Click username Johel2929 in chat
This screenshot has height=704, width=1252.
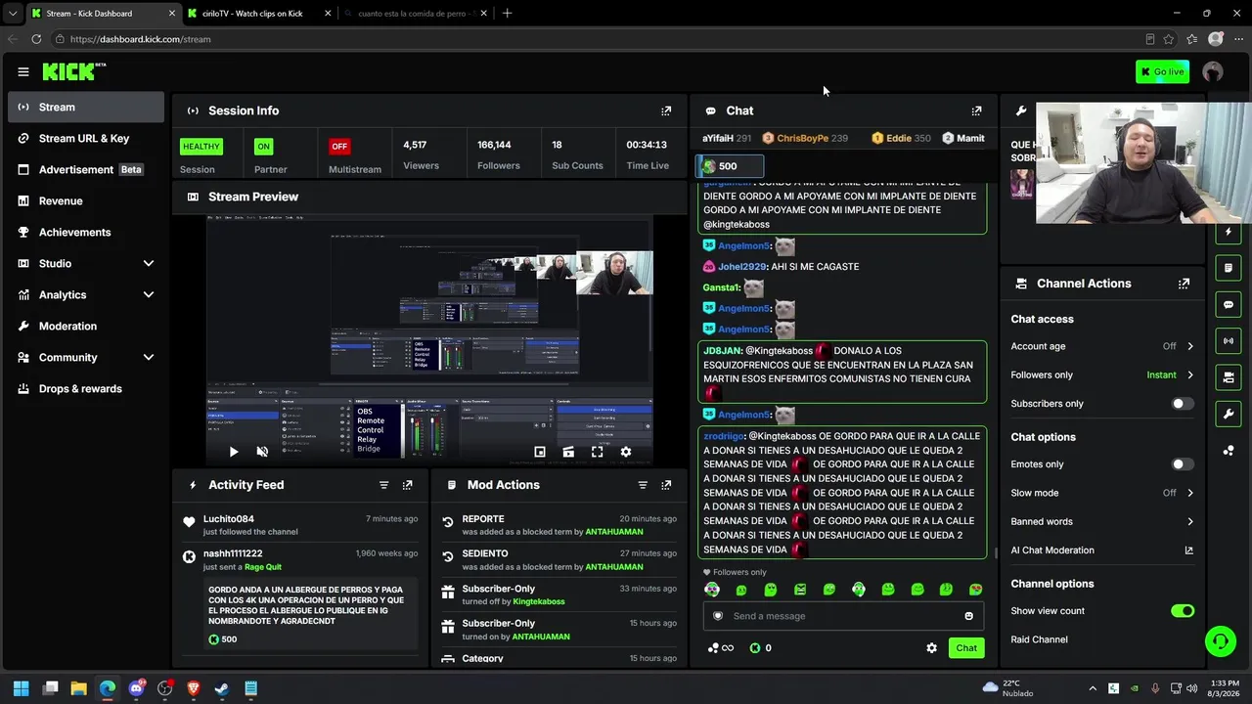click(x=741, y=267)
